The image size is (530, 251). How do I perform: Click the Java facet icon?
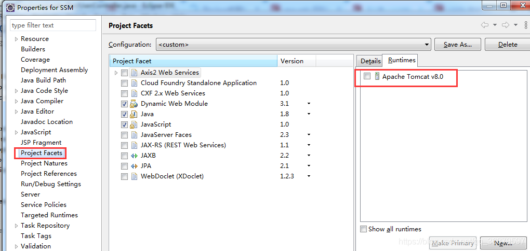(x=134, y=114)
